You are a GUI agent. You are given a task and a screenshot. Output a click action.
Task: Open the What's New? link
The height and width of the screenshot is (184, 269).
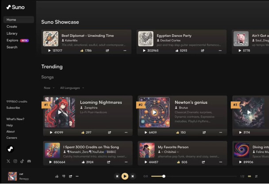click(x=15, y=119)
